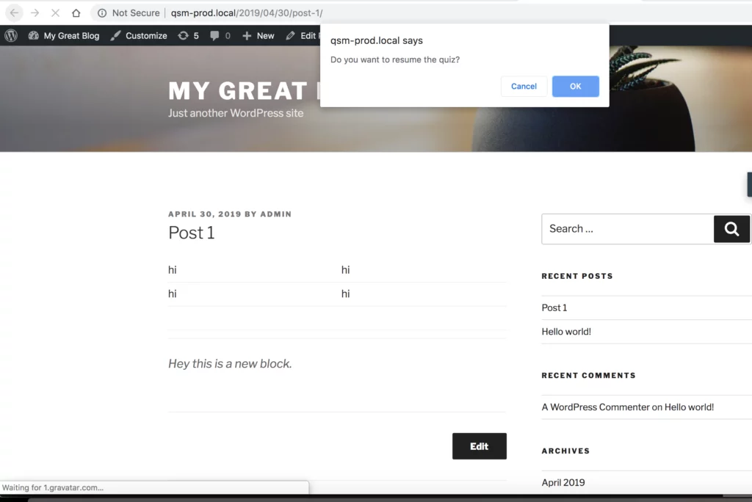Open the My Great Blog admin menu

[70, 35]
